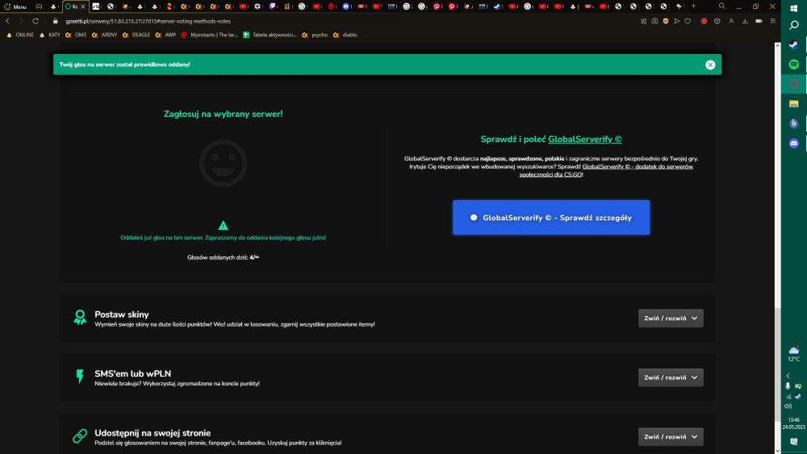Follow the GlobalServerify © heading link
Screen dimensions: 807x454
click(584, 140)
